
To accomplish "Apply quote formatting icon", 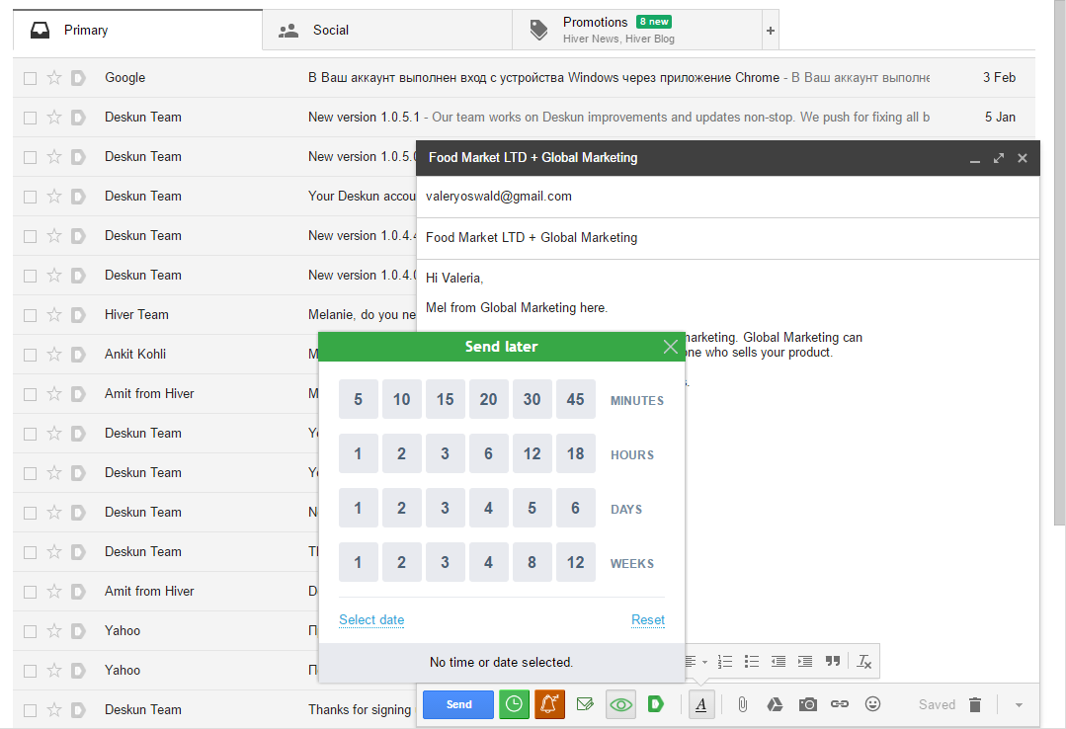I will pos(833,661).
